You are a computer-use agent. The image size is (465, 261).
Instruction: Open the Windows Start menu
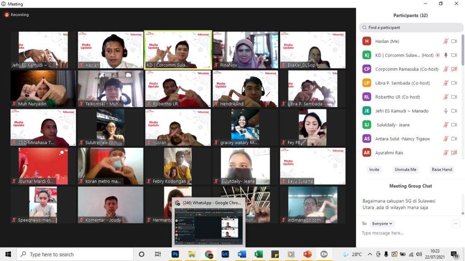pyautogui.click(x=8, y=254)
